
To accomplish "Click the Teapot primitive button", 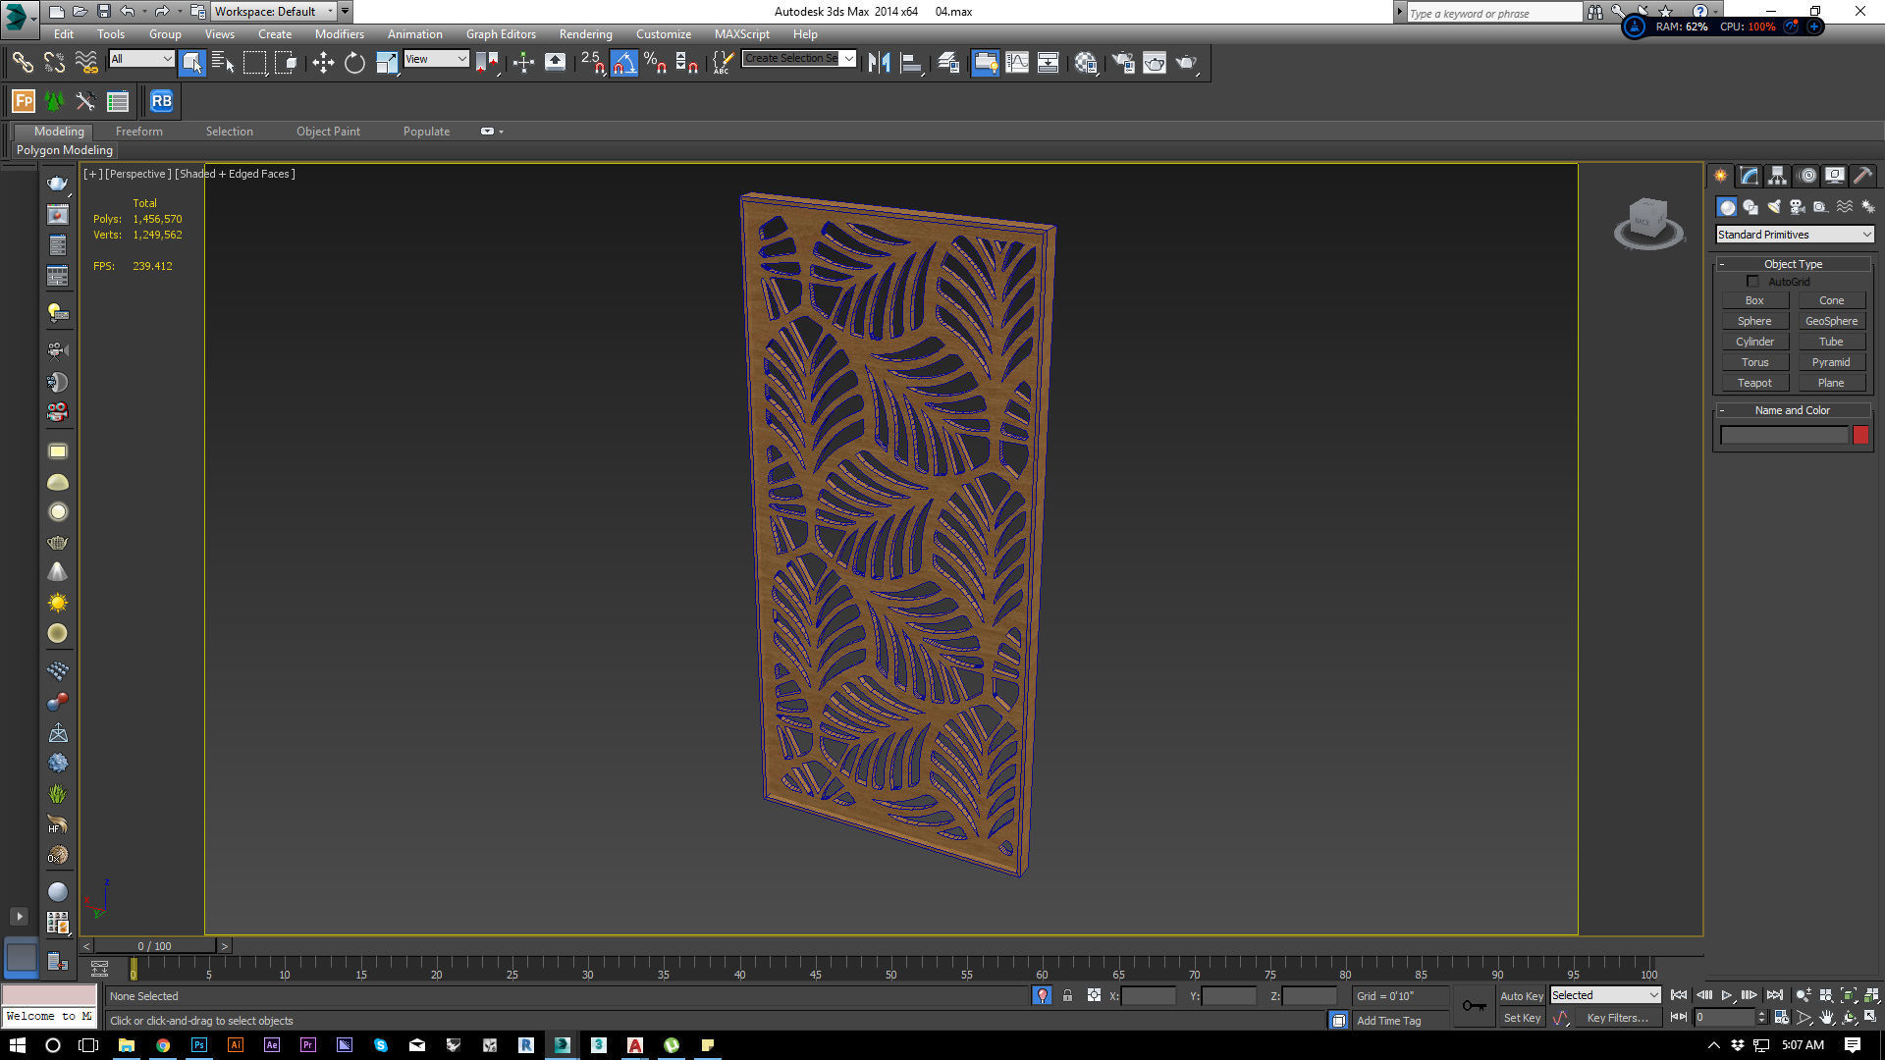I will click(1754, 383).
